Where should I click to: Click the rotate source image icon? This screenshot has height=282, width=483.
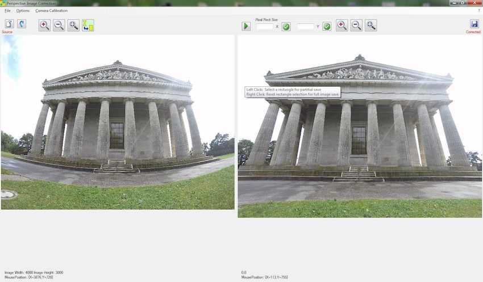pyautogui.click(x=22, y=24)
